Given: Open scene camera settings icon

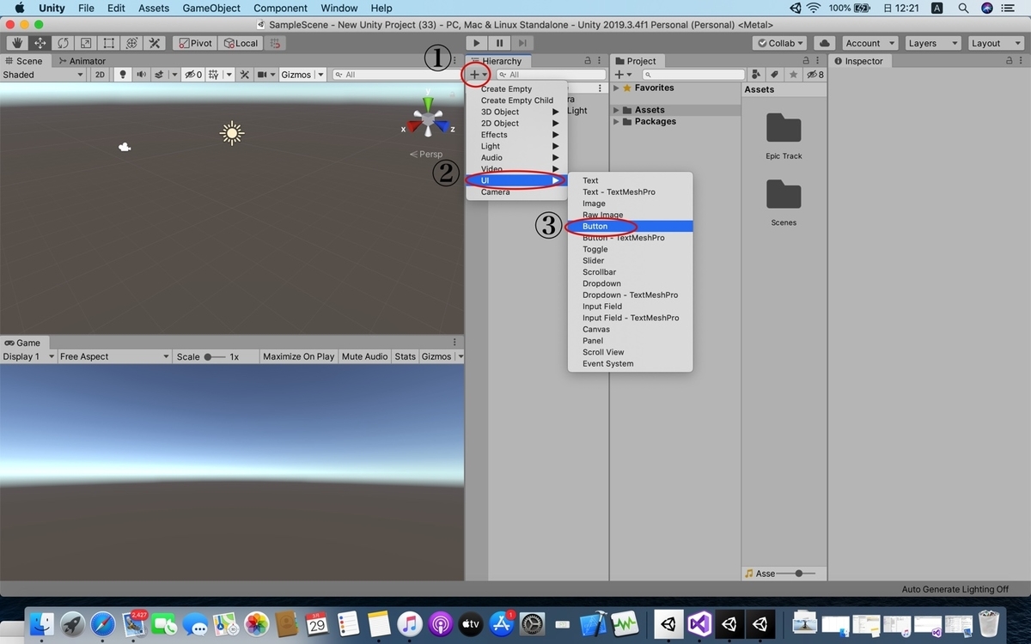Looking at the screenshot, I should click(264, 75).
